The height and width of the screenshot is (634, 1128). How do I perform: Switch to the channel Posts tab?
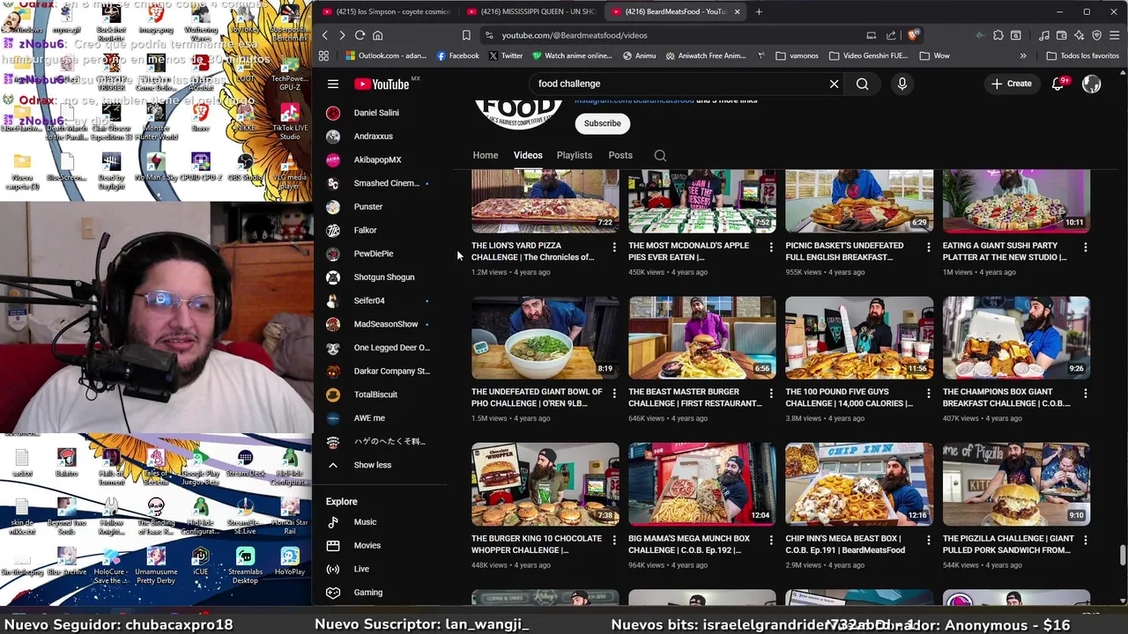pyautogui.click(x=620, y=155)
